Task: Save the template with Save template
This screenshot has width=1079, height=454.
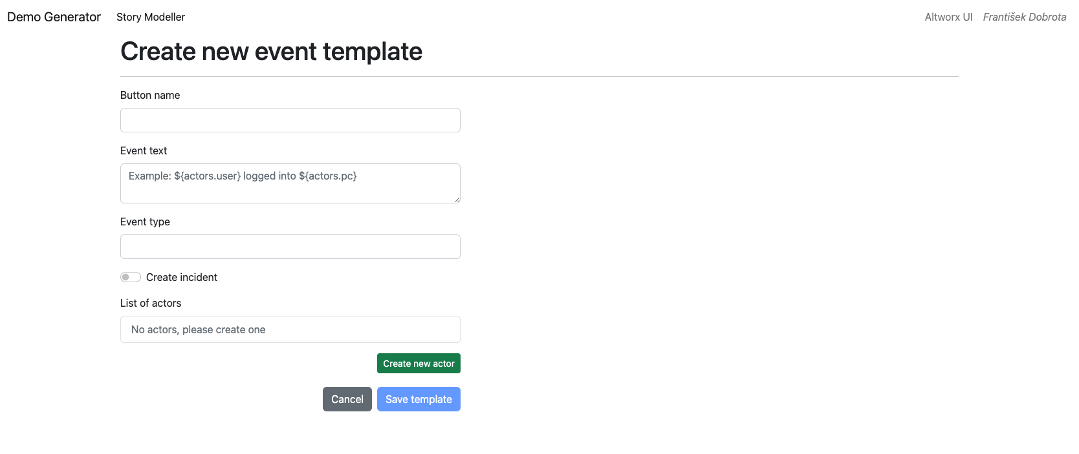Action: (x=419, y=399)
